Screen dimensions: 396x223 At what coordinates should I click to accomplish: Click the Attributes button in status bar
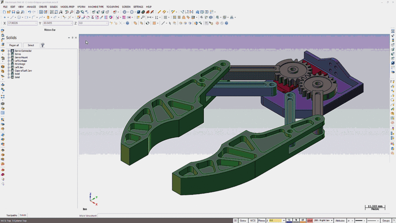click(x=340, y=221)
